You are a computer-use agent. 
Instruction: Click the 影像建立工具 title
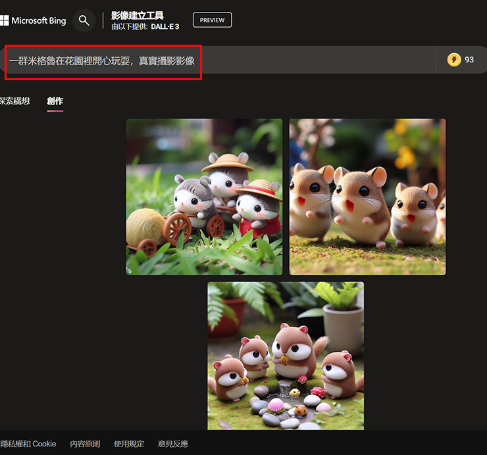(137, 15)
